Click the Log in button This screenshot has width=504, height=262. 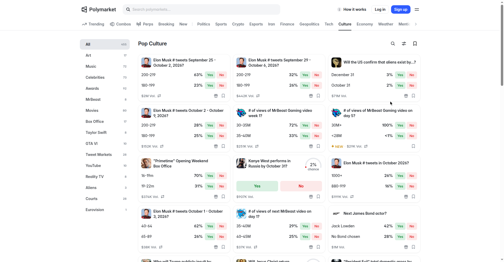[380, 9]
